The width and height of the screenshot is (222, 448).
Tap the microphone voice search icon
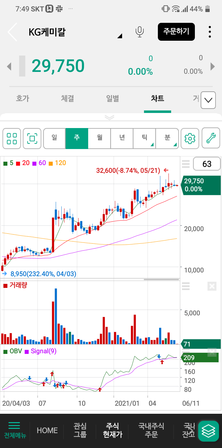(x=140, y=32)
